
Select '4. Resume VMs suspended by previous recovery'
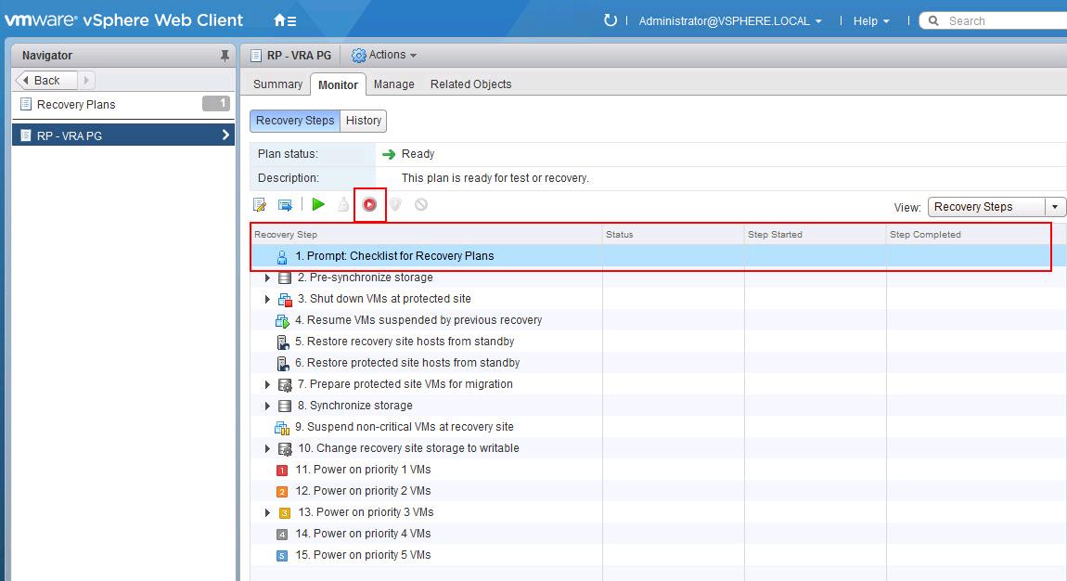[x=658, y=320]
